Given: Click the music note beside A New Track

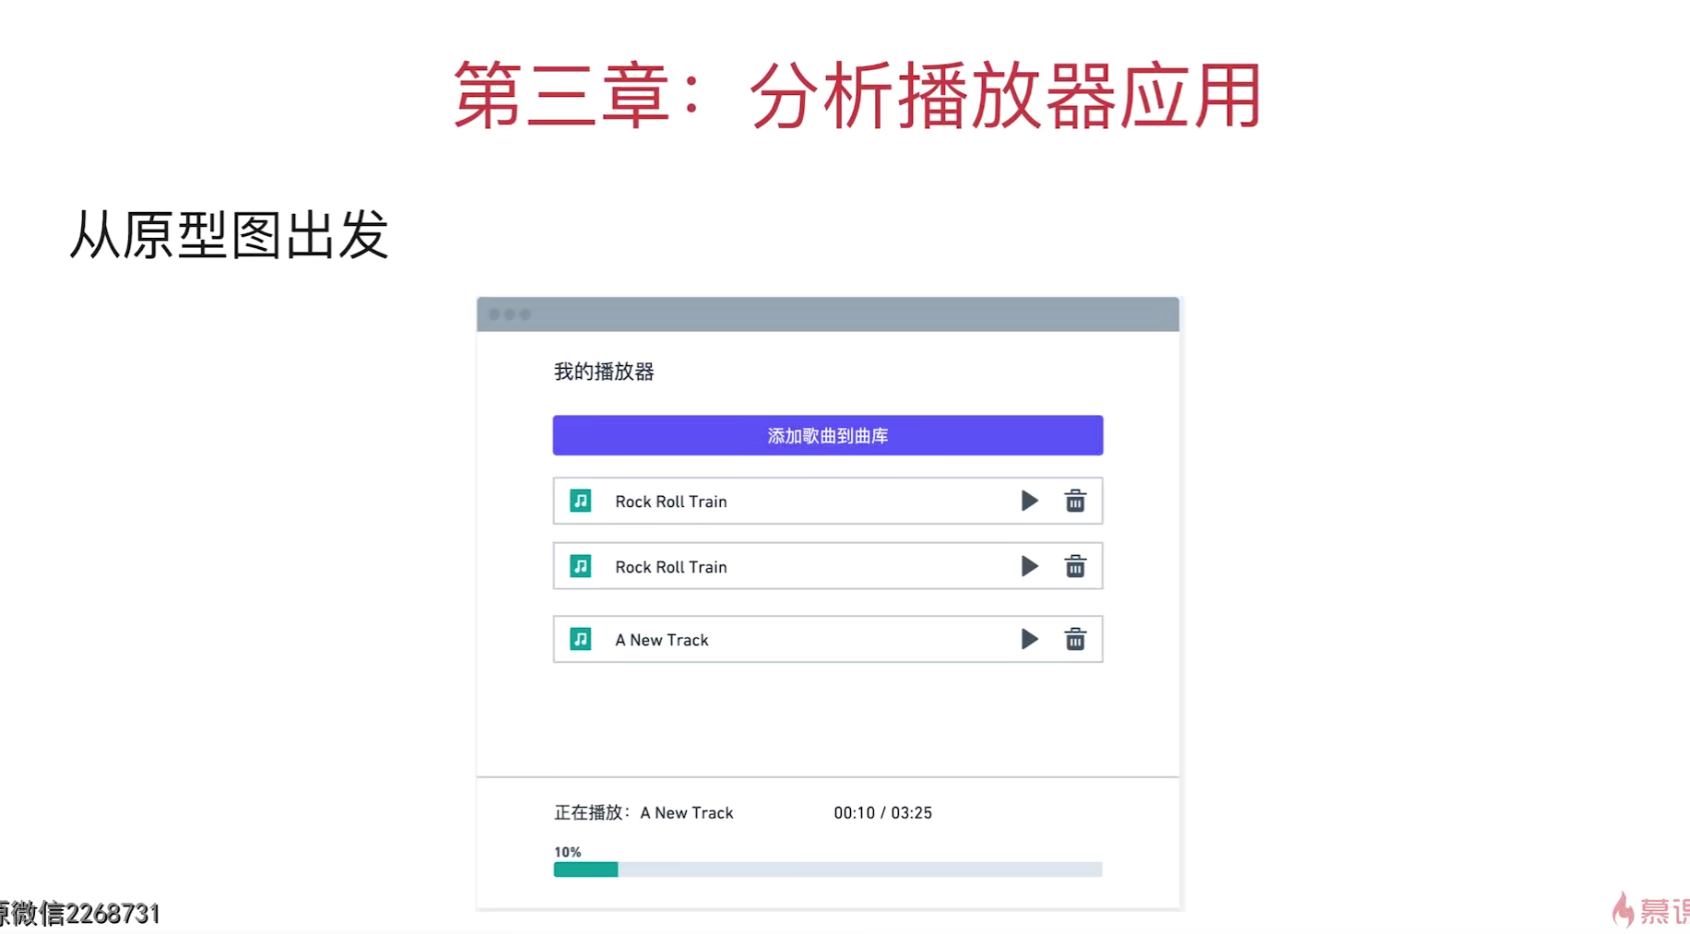Looking at the screenshot, I should tap(580, 639).
